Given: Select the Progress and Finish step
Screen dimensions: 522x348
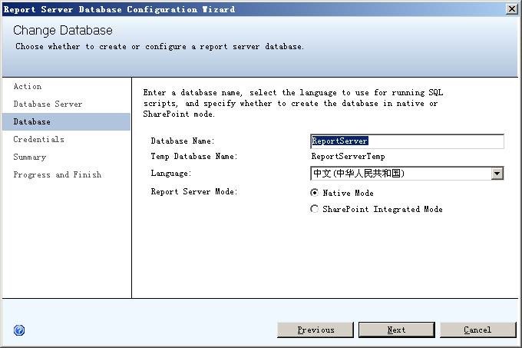Looking at the screenshot, I should [x=57, y=175].
